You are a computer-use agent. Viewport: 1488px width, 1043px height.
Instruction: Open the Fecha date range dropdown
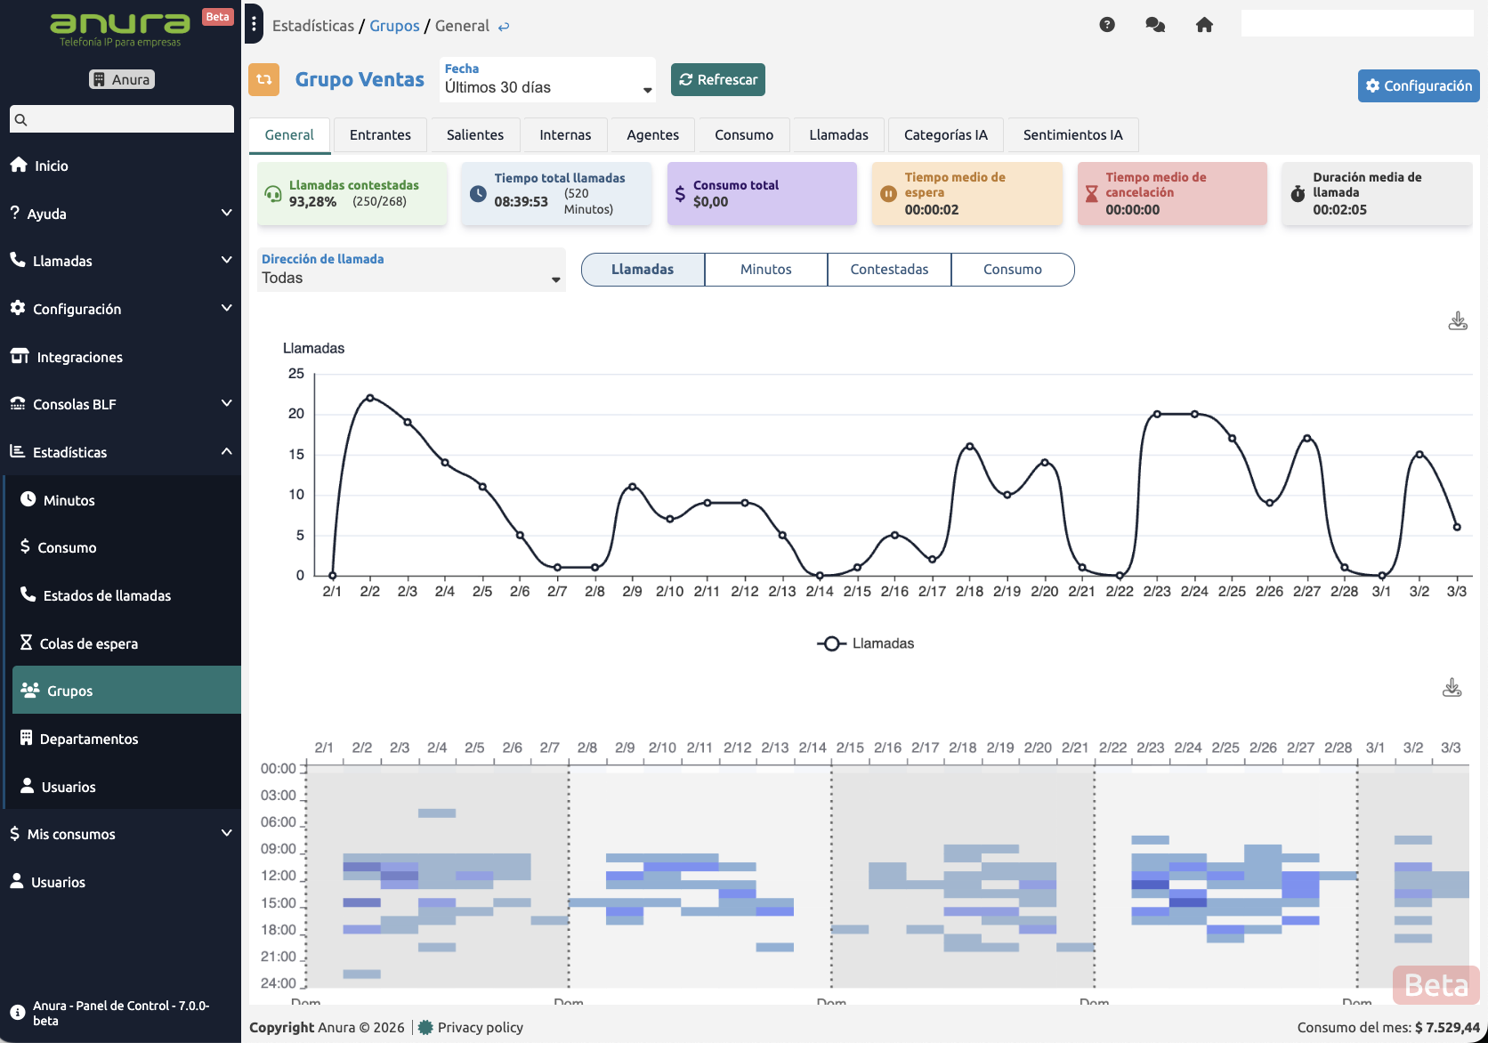[x=547, y=80]
